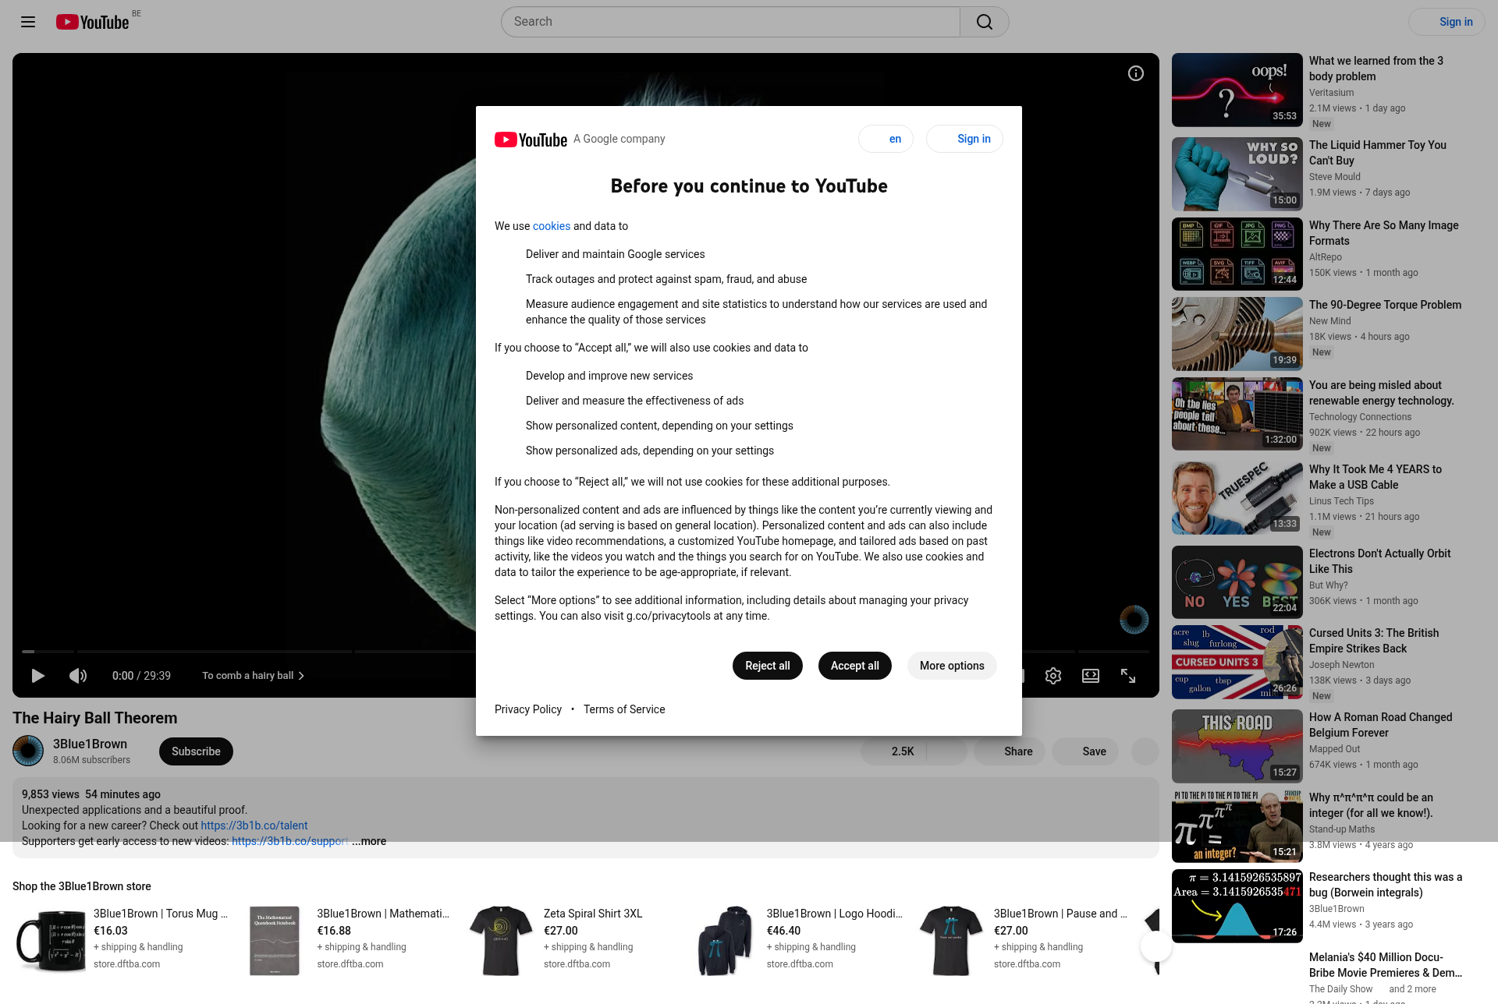Open the Privacy Policy link

point(528,709)
